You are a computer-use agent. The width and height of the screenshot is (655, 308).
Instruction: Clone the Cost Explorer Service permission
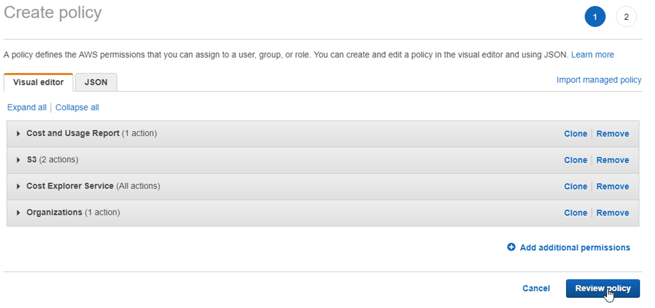pos(575,186)
